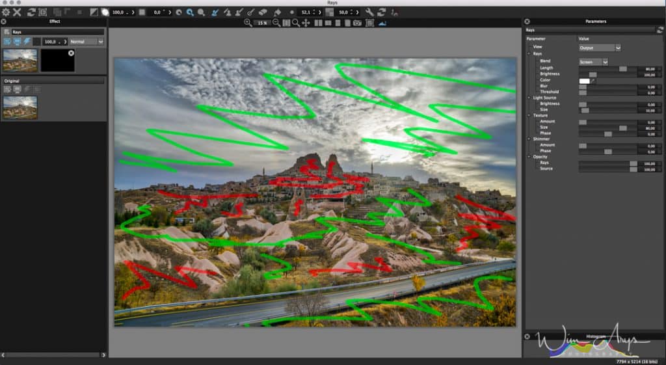Collapse the Opacity parameter group
Screen dimensions: 666x365
coord(529,157)
